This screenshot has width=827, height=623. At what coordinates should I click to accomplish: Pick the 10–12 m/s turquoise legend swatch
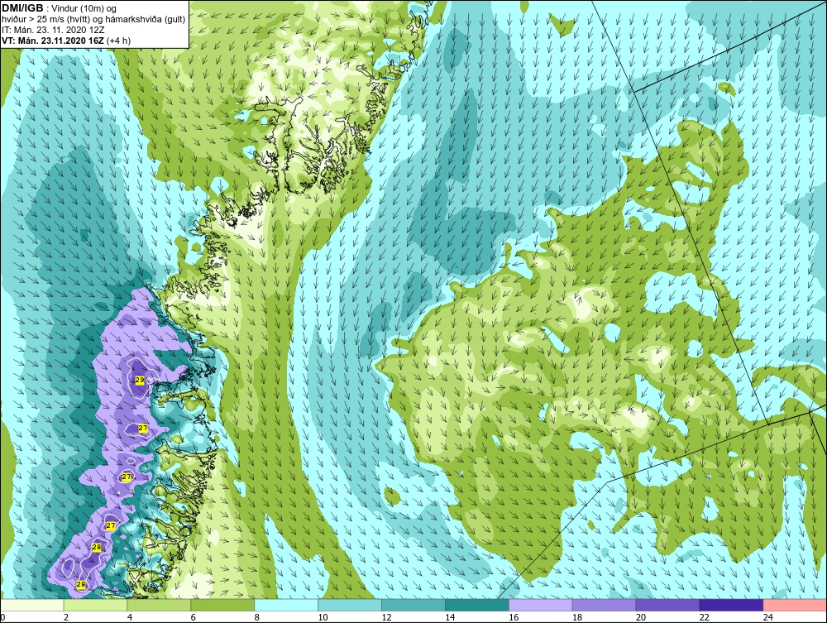click(350, 605)
